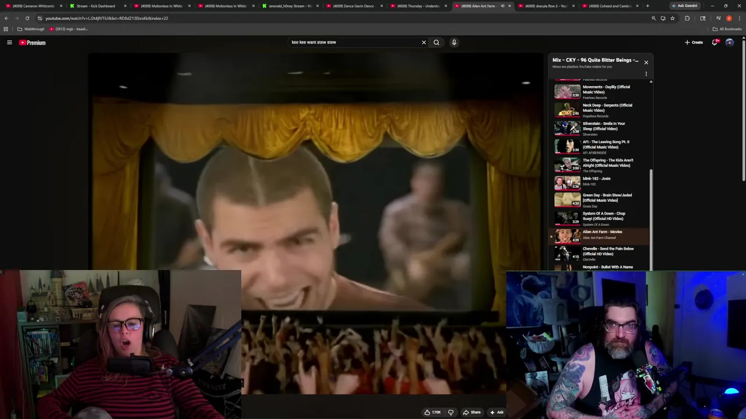
Task: Reload the YouTube page
Action: [x=27, y=18]
